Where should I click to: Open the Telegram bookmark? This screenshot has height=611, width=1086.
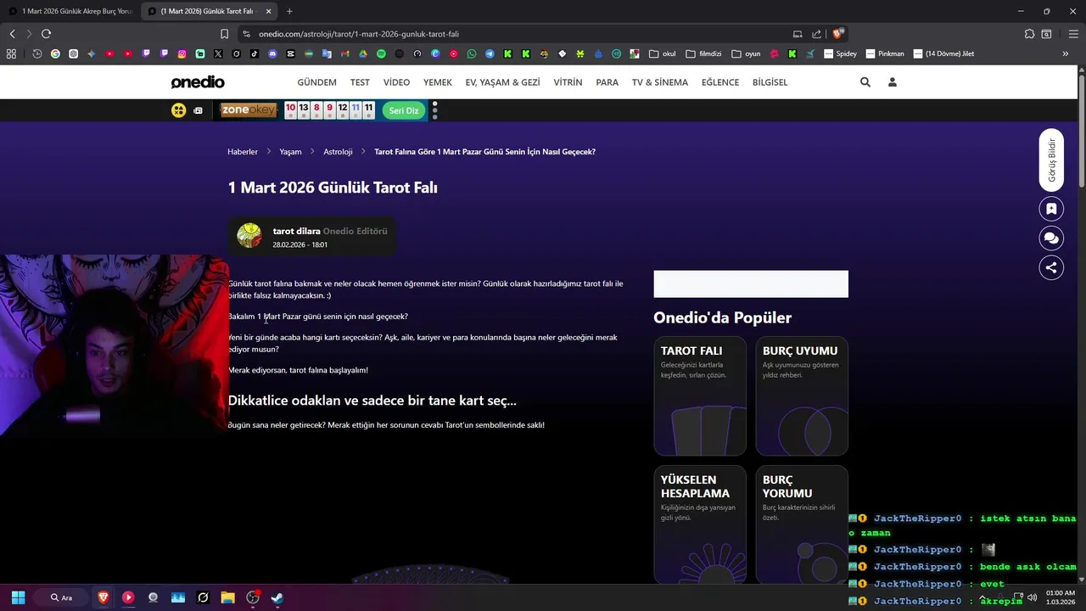pyautogui.click(x=490, y=53)
